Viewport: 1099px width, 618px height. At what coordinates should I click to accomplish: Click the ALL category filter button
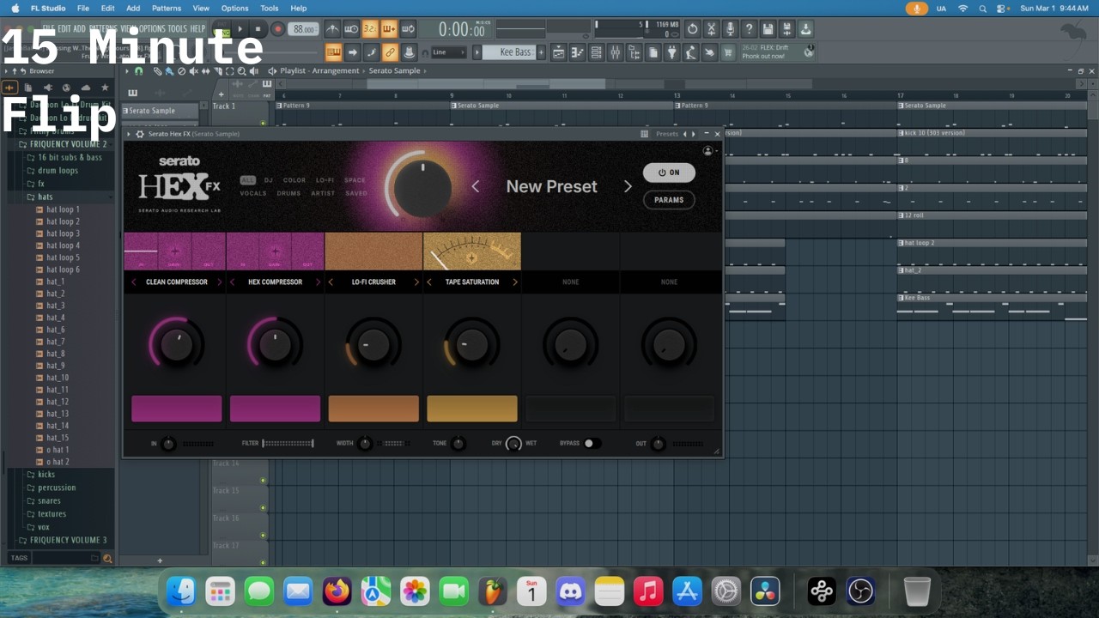tap(247, 180)
